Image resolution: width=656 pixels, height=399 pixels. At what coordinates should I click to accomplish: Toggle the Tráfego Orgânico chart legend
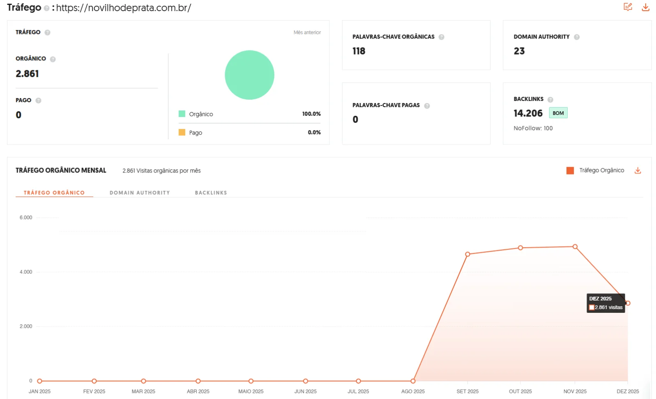click(x=595, y=170)
